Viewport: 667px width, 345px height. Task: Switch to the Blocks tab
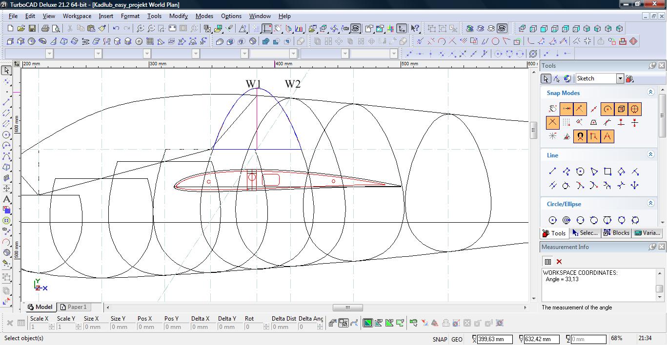(617, 233)
